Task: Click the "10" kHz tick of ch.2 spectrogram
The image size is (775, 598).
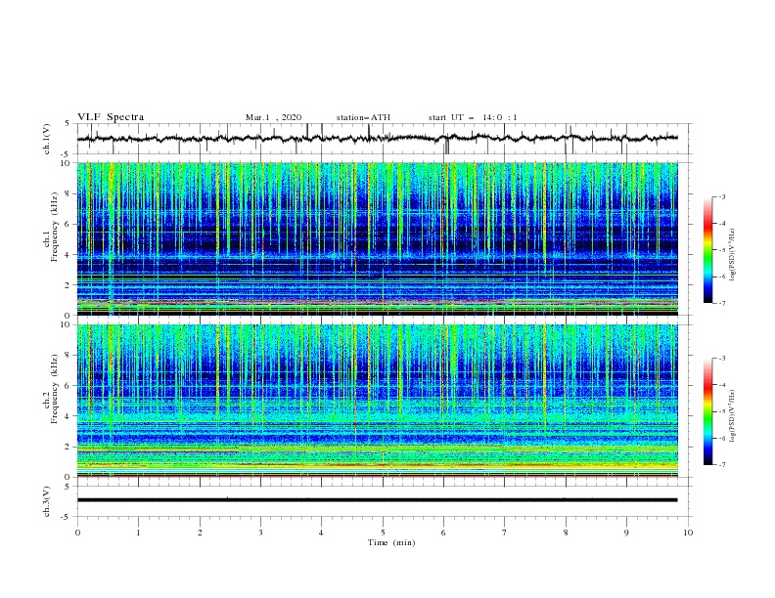Action: coord(67,324)
